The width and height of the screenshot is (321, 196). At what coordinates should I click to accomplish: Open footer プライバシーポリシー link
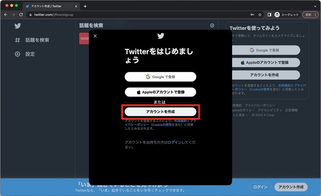point(260,105)
